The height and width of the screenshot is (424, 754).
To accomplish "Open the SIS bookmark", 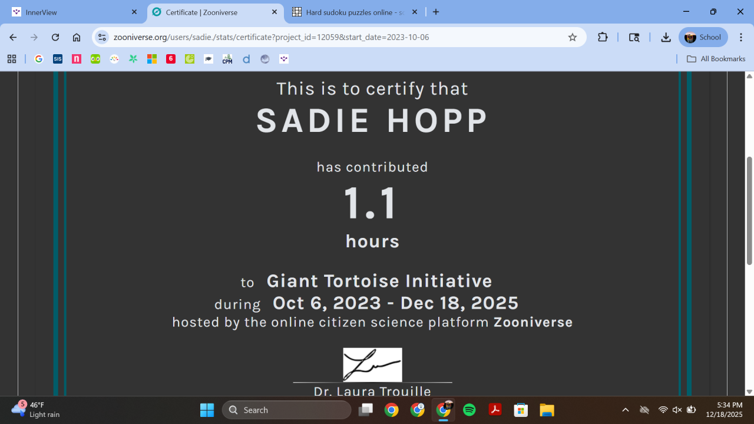I will click(x=58, y=59).
